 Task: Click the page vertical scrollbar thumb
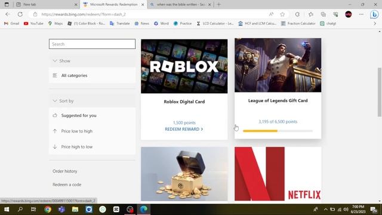380,92
